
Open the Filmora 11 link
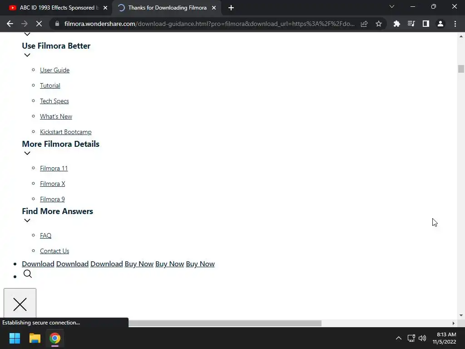coord(54,168)
